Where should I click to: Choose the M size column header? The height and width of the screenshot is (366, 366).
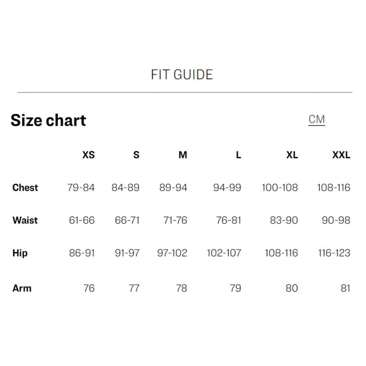tap(183, 155)
